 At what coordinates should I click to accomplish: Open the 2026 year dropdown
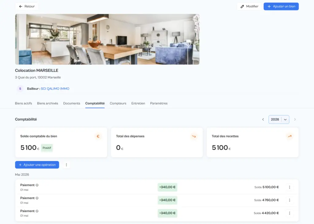click(x=279, y=119)
